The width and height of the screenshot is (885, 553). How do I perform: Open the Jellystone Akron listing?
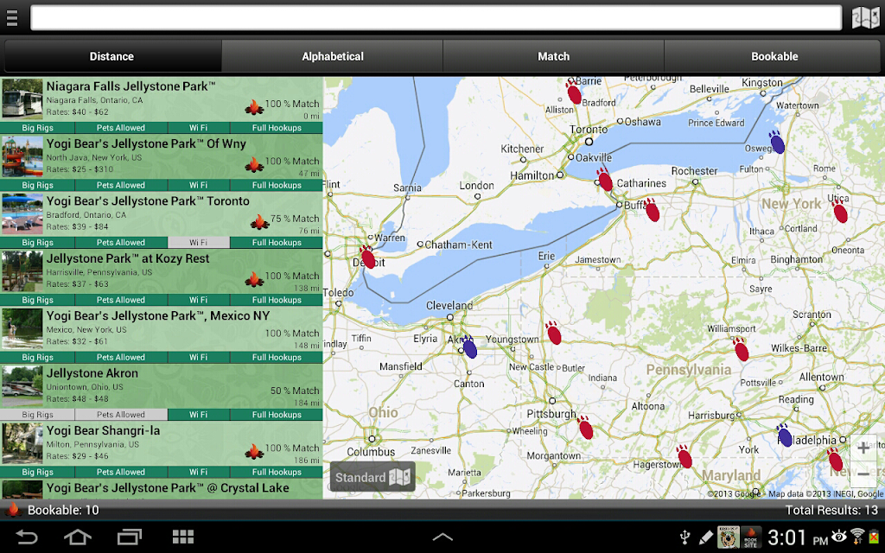162,386
